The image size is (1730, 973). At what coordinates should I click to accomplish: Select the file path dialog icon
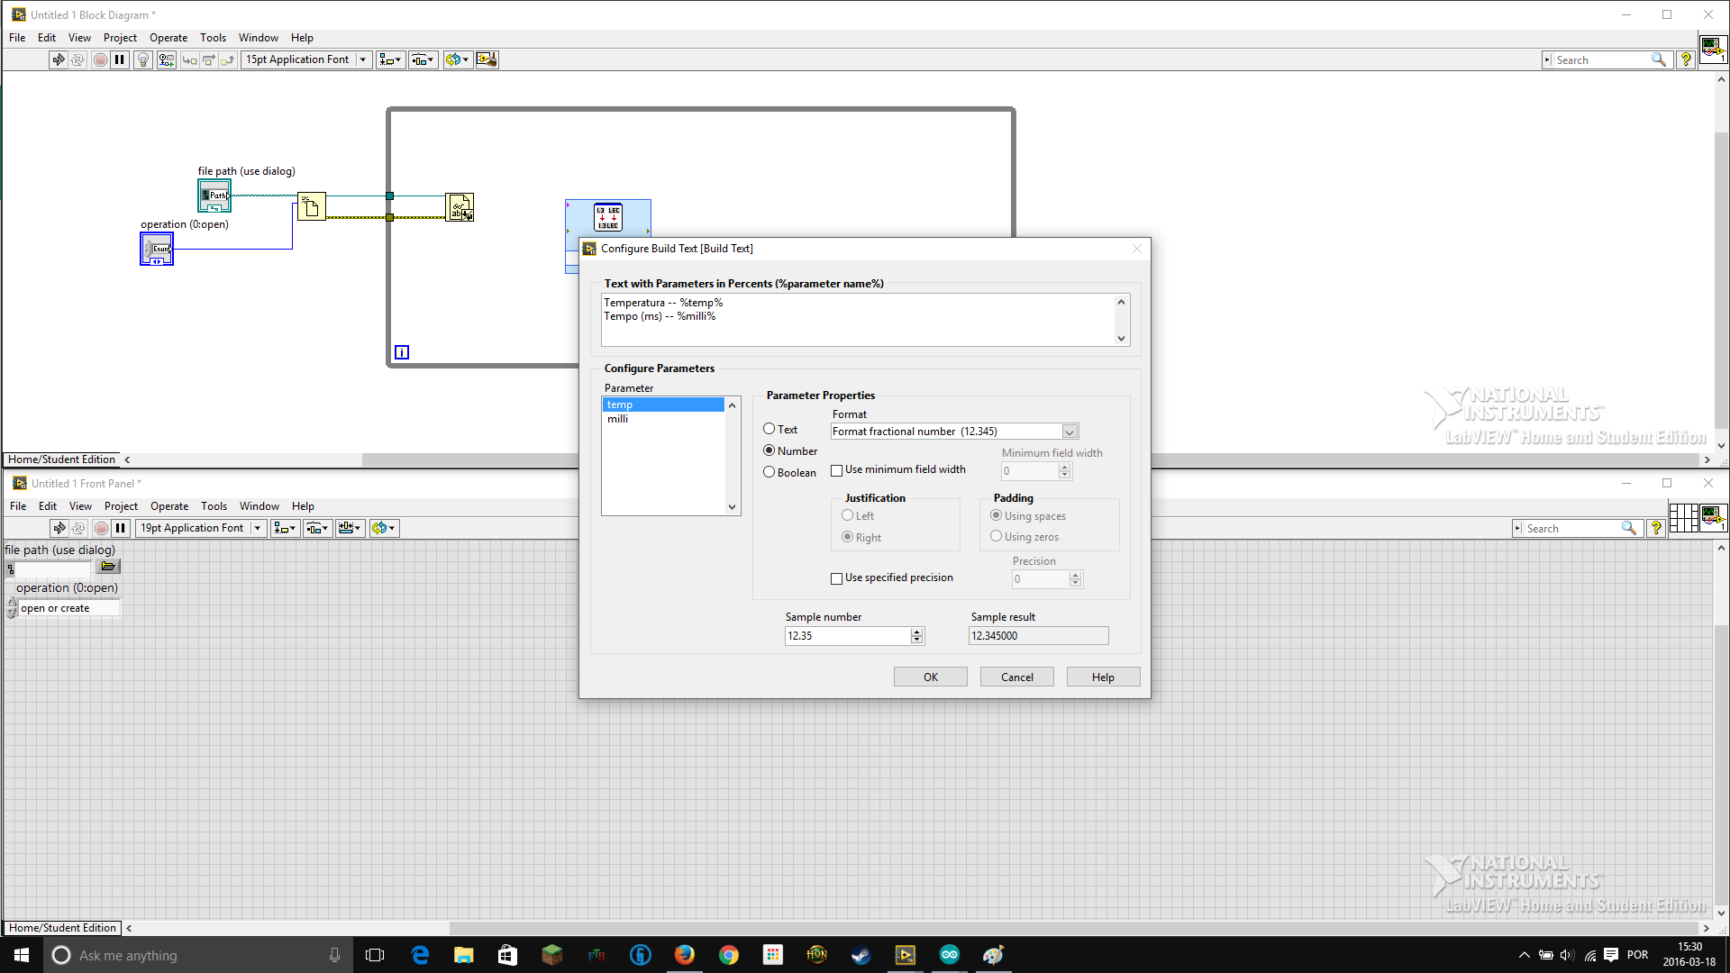click(107, 567)
